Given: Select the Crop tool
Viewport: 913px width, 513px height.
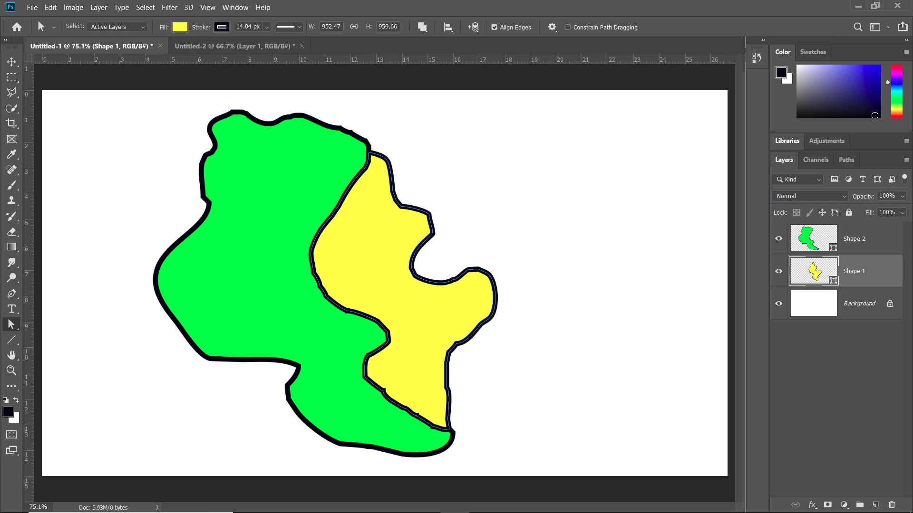Looking at the screenshot, I should [11, 123].
